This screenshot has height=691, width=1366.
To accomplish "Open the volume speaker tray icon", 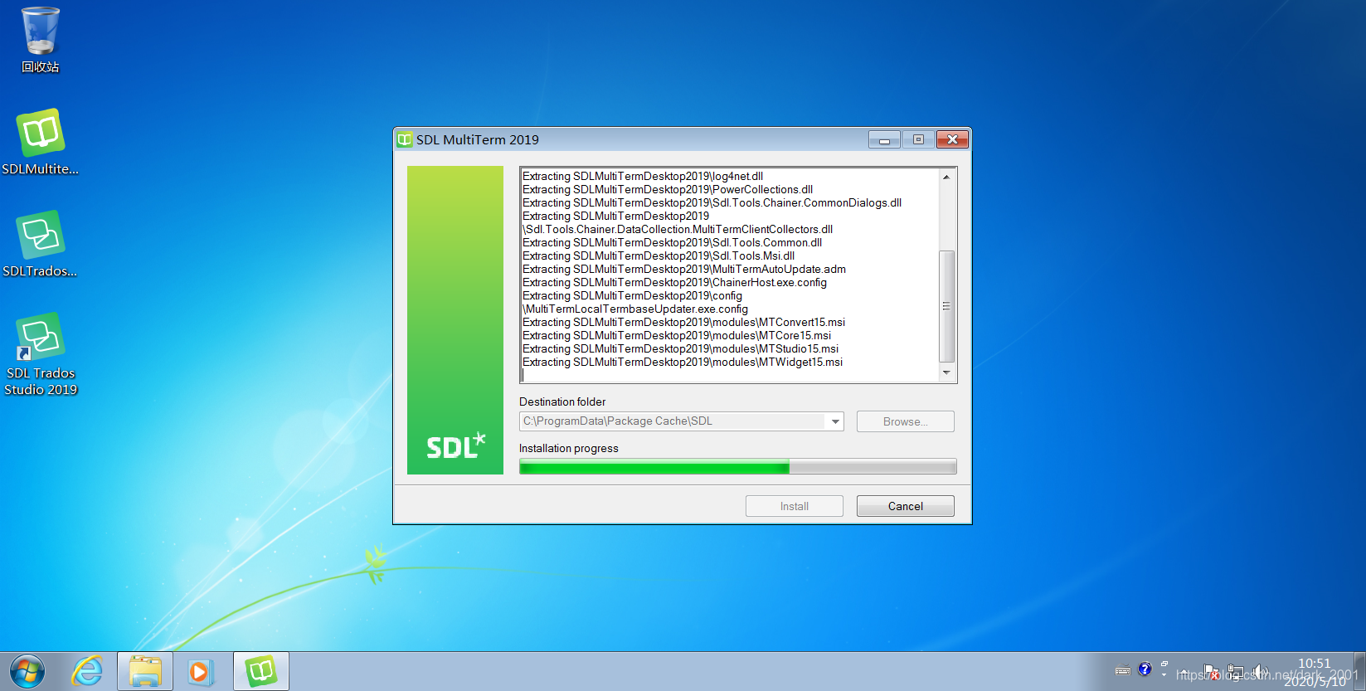I will click(x=1260, y=671).
